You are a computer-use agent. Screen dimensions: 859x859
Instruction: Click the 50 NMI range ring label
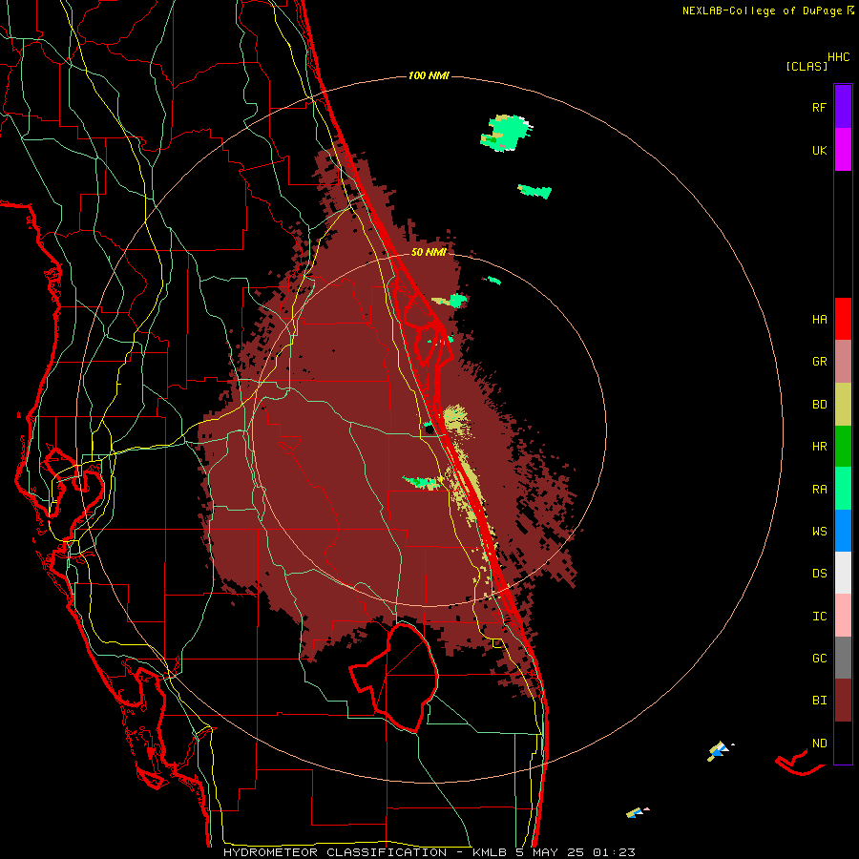[x=429, y=252]
